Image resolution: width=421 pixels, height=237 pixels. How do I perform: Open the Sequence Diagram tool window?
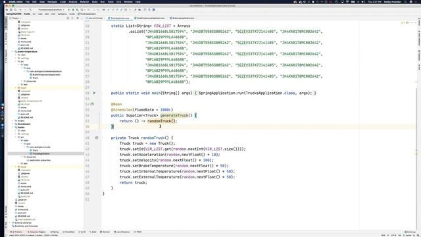coord(37,232)
